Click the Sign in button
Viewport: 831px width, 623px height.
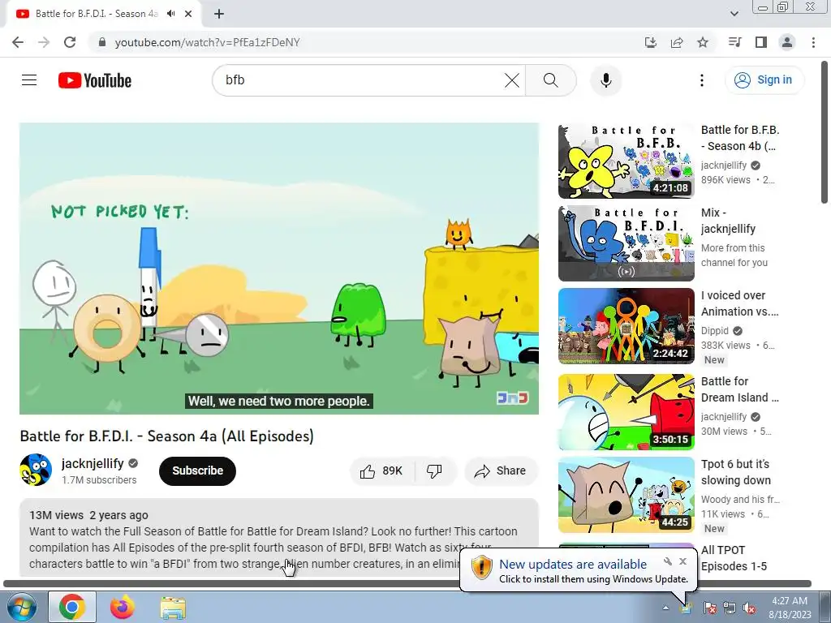click(x=764, y=80)
